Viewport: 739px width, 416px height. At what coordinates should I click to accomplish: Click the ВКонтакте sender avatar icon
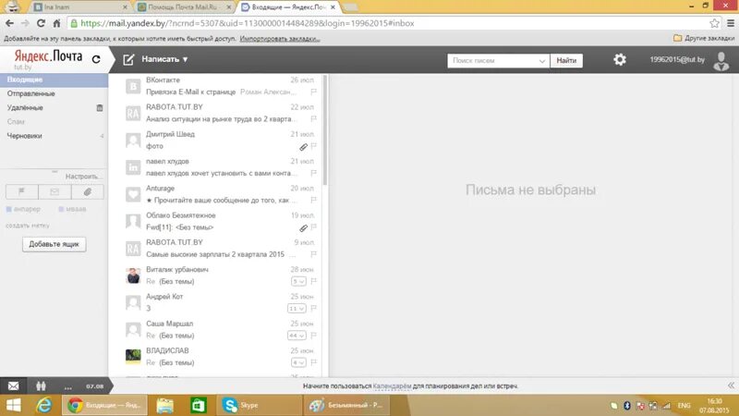133,86
